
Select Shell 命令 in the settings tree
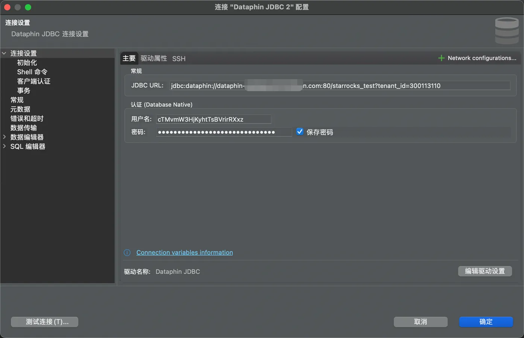click(32, 72)
